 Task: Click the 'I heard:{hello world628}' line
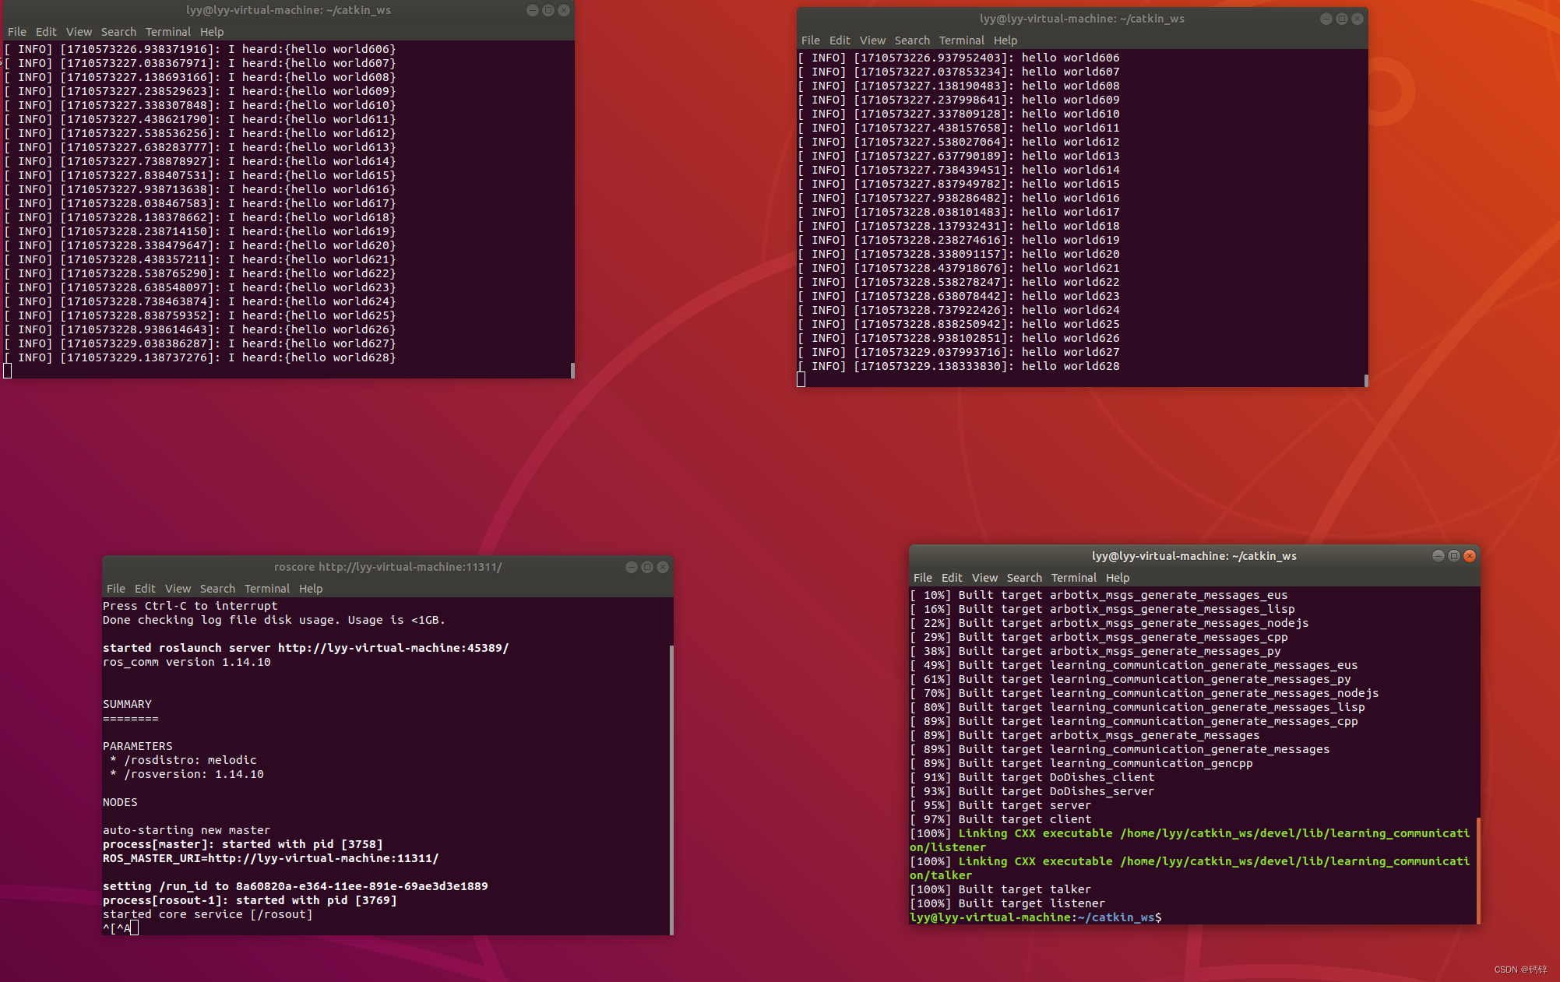pyautogui.click(x=200, y=357)
